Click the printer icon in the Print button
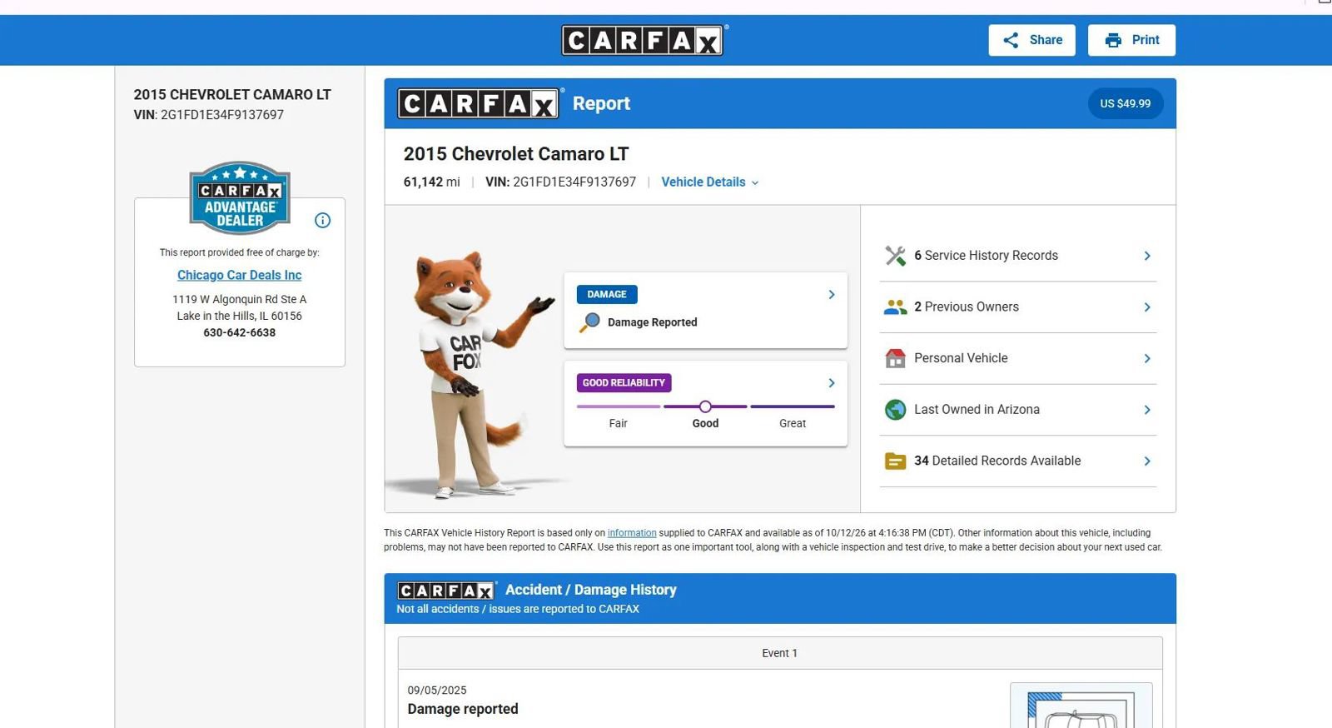Screen dimensions: 1332x728 1113,40
